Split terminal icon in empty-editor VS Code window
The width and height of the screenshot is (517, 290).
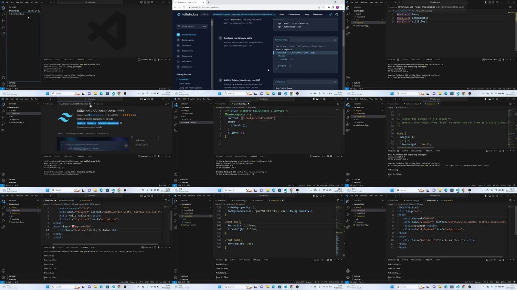(x=155, y=60)
